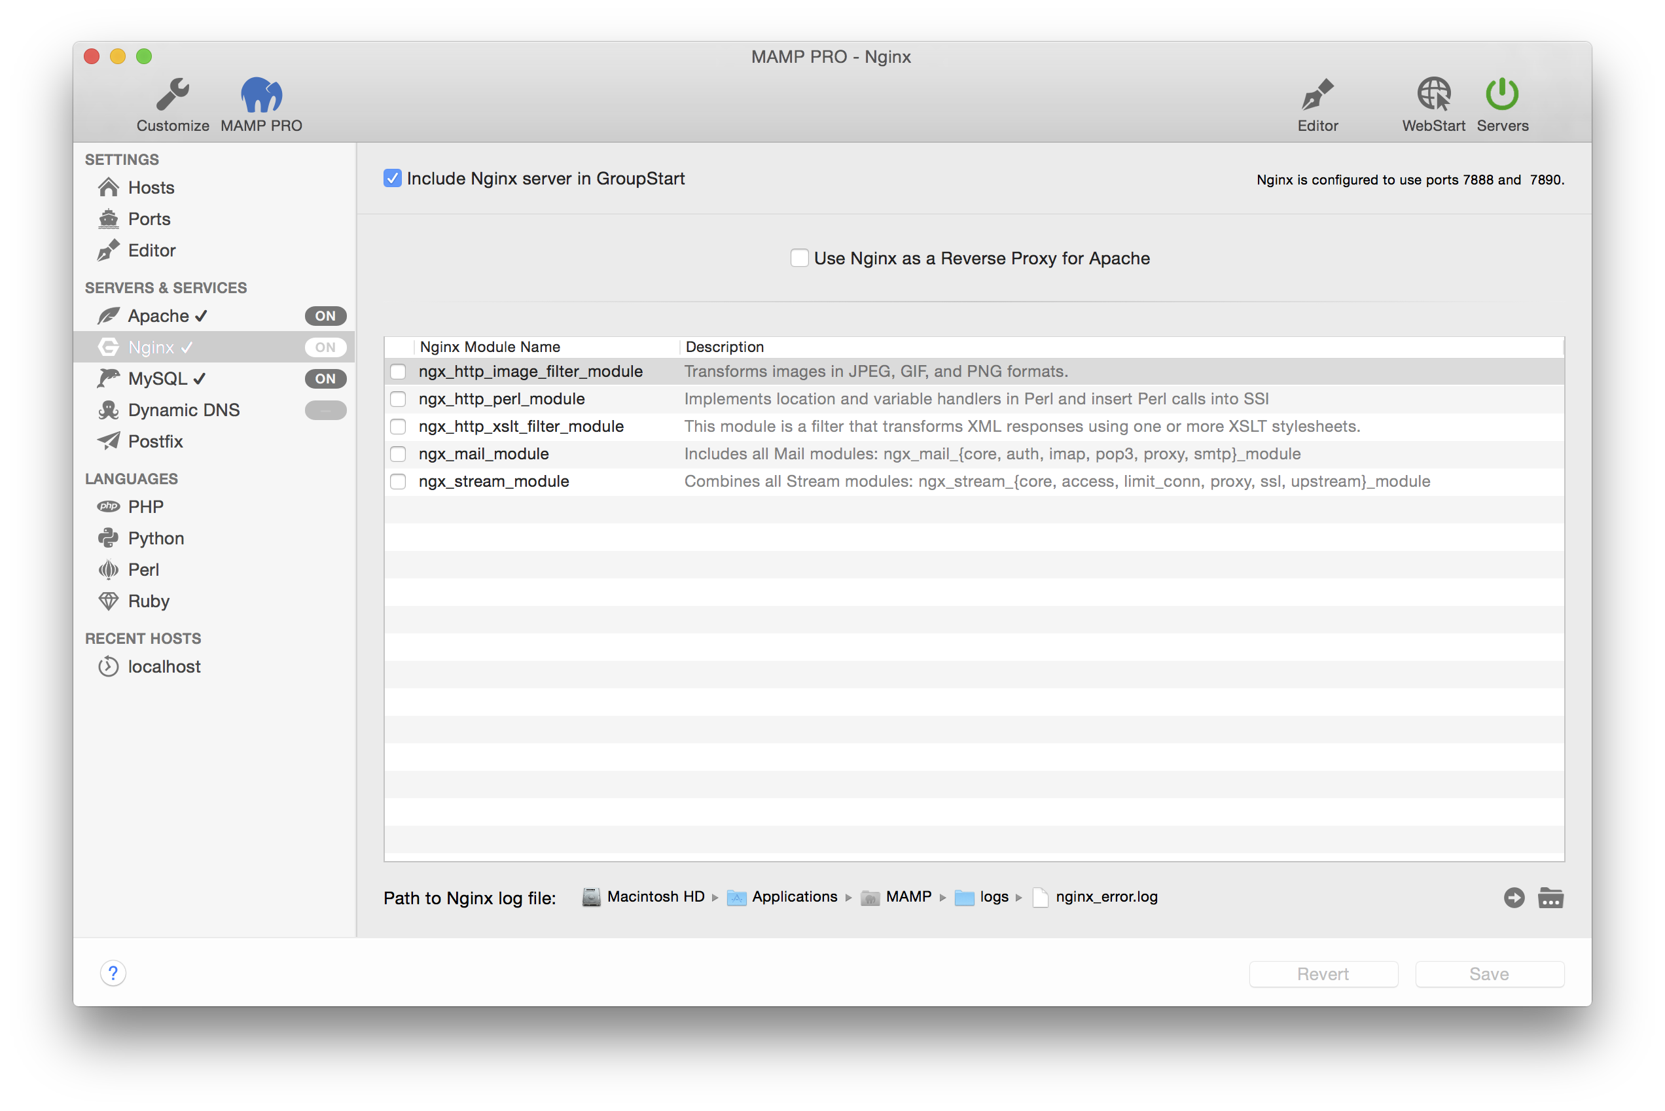This screenshot has width=1665, height=1111.
Task: Check ngx_stream_module checkbox
Action: [x=398, y=482]
